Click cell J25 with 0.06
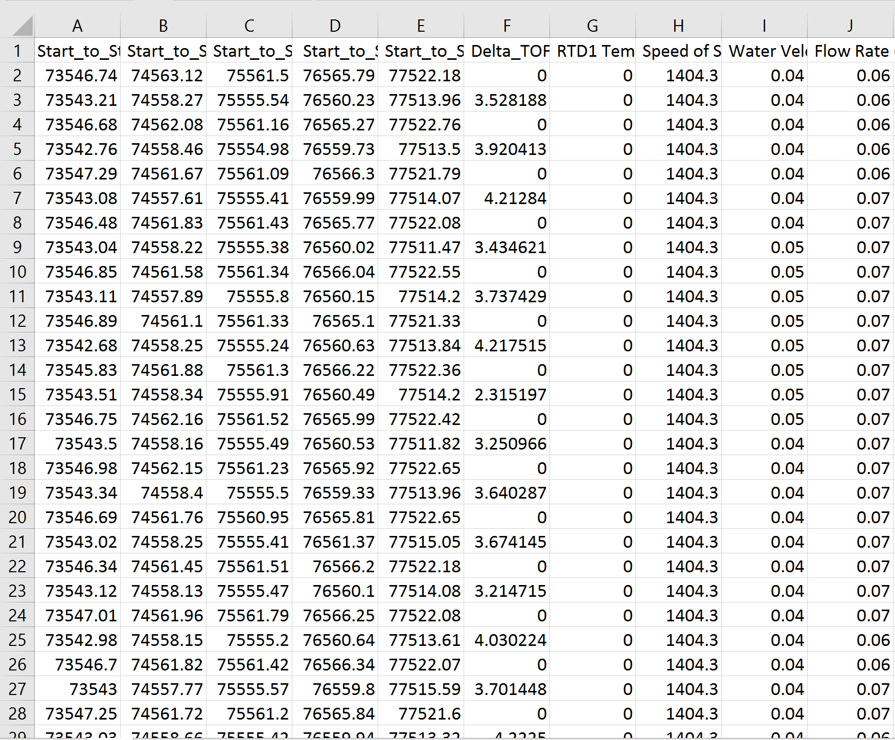 pos(850,640)
